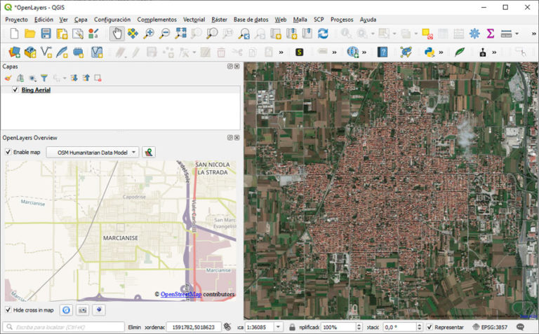This screenshot has height=334, width=539.
Task: Open the Data Source Manager icon
Action: coord(14,52)
